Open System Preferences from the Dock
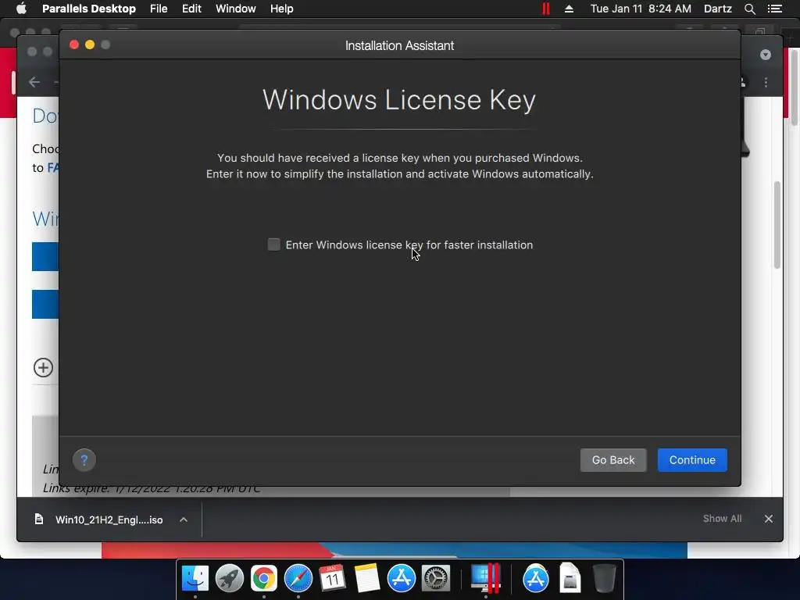This screenshot has height=600, width=800. tap(435, 578)
